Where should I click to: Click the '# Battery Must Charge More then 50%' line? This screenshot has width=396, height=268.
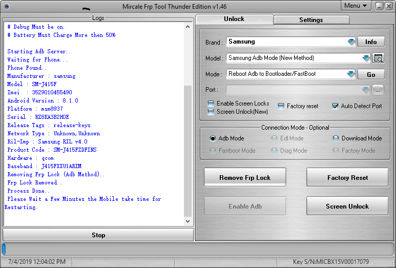61,35
